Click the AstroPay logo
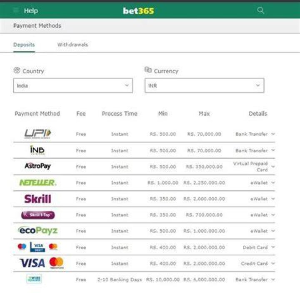Image resolution: width=300 pixels, height=299 pixels. 37,166
